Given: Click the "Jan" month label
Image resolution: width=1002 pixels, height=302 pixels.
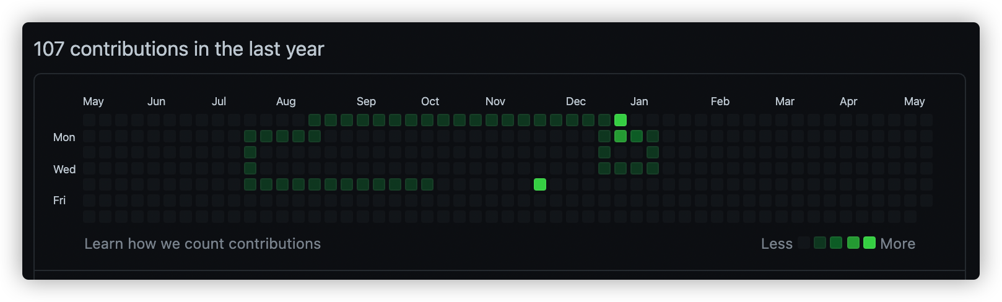Looking at the screenshot, I should point(639,101).
